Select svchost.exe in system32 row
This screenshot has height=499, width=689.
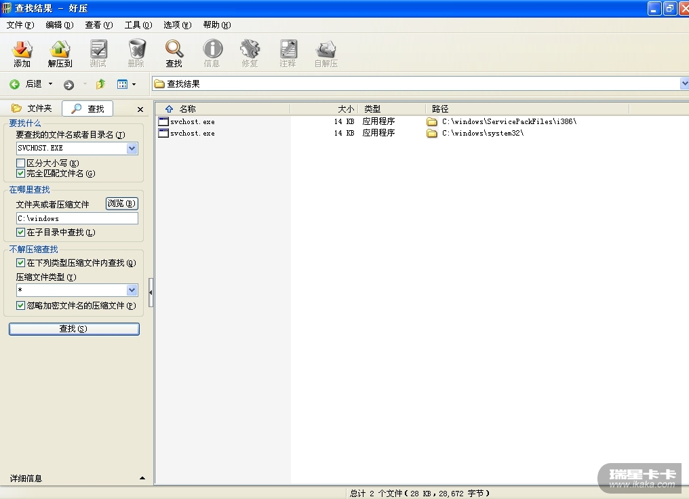tap(193, 133)
